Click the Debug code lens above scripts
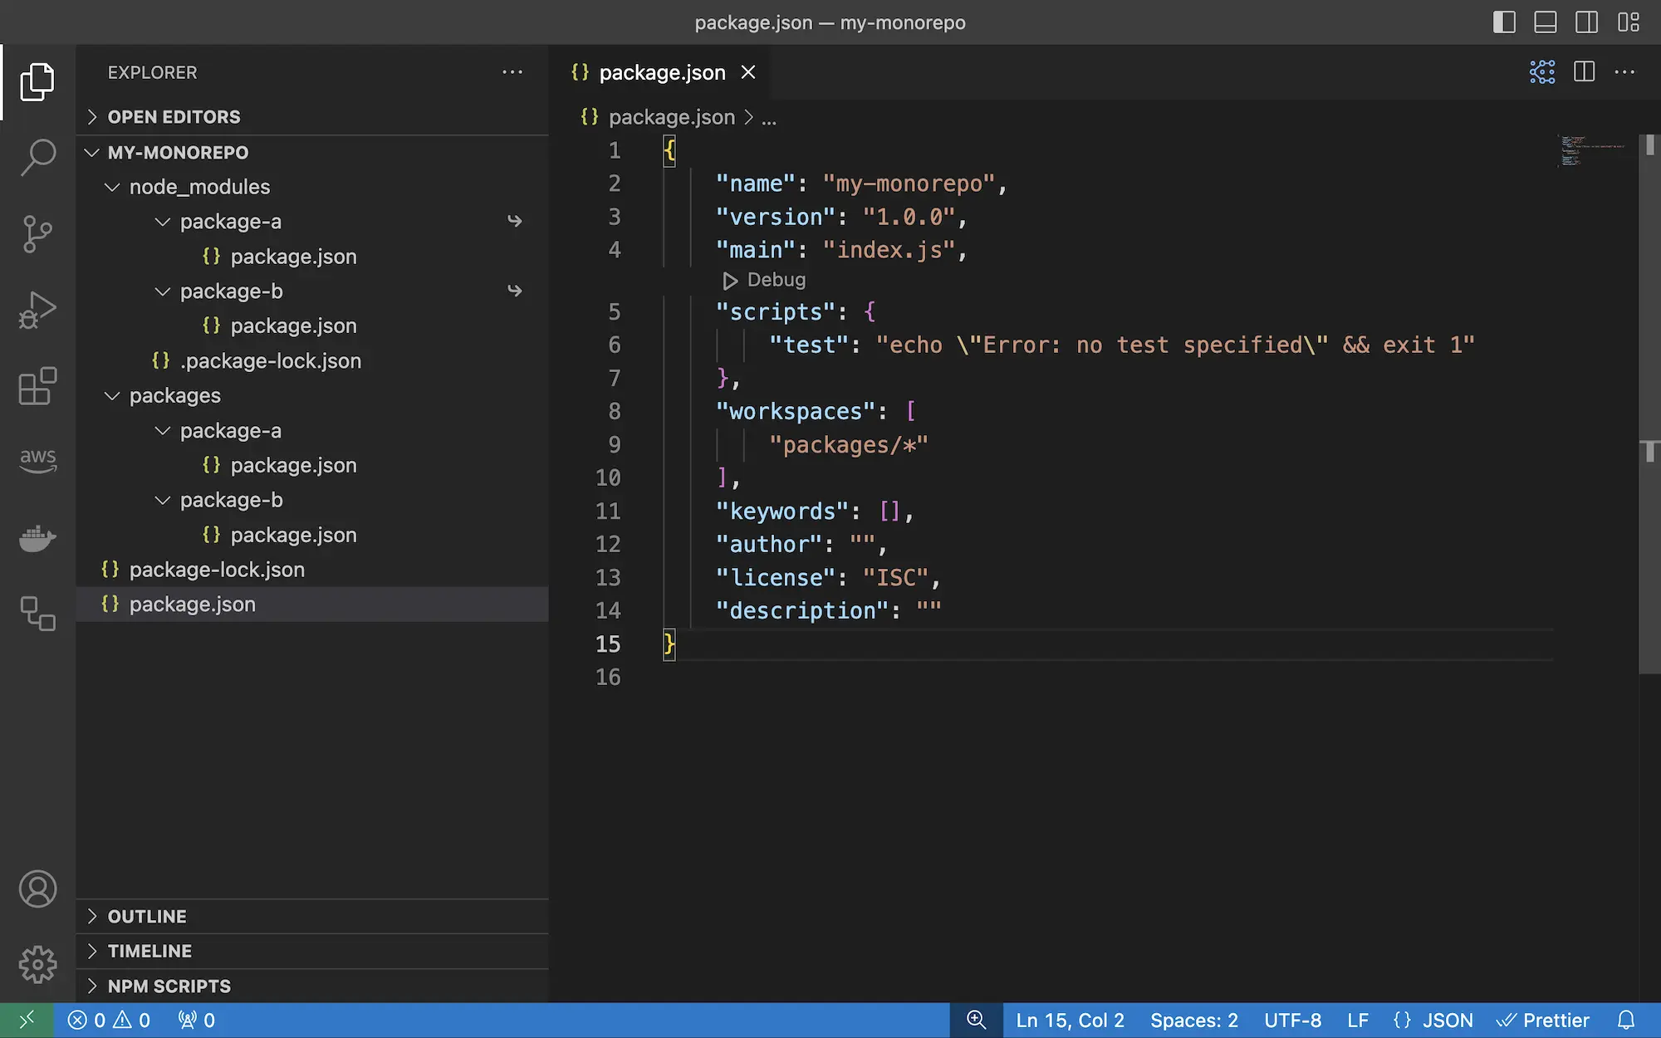 [x=764, y=280]
